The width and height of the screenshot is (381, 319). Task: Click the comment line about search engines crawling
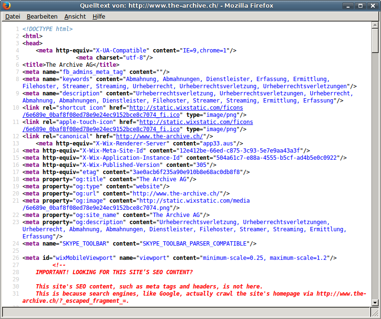tap(194, 298)
